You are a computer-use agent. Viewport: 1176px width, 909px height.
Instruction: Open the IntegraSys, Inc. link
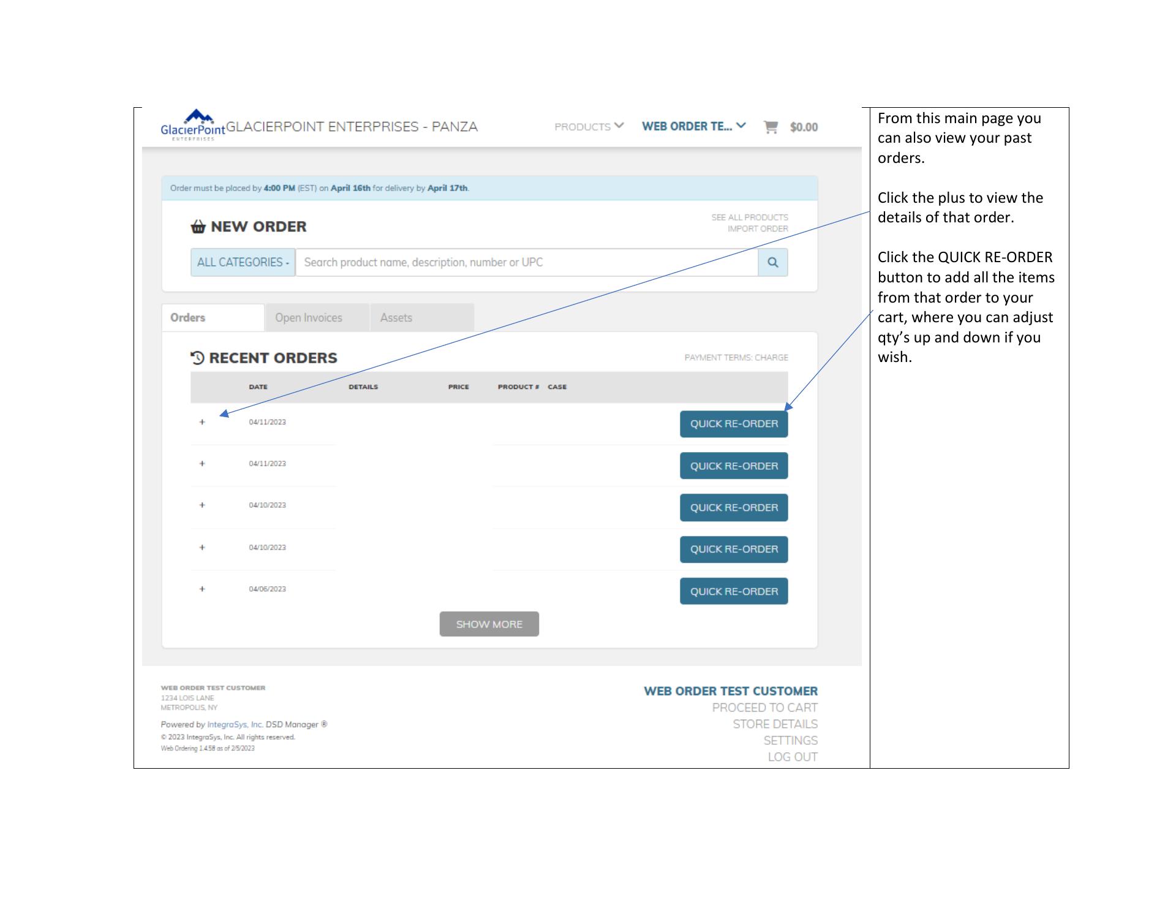pyautogui.click(x=235, y=725)
